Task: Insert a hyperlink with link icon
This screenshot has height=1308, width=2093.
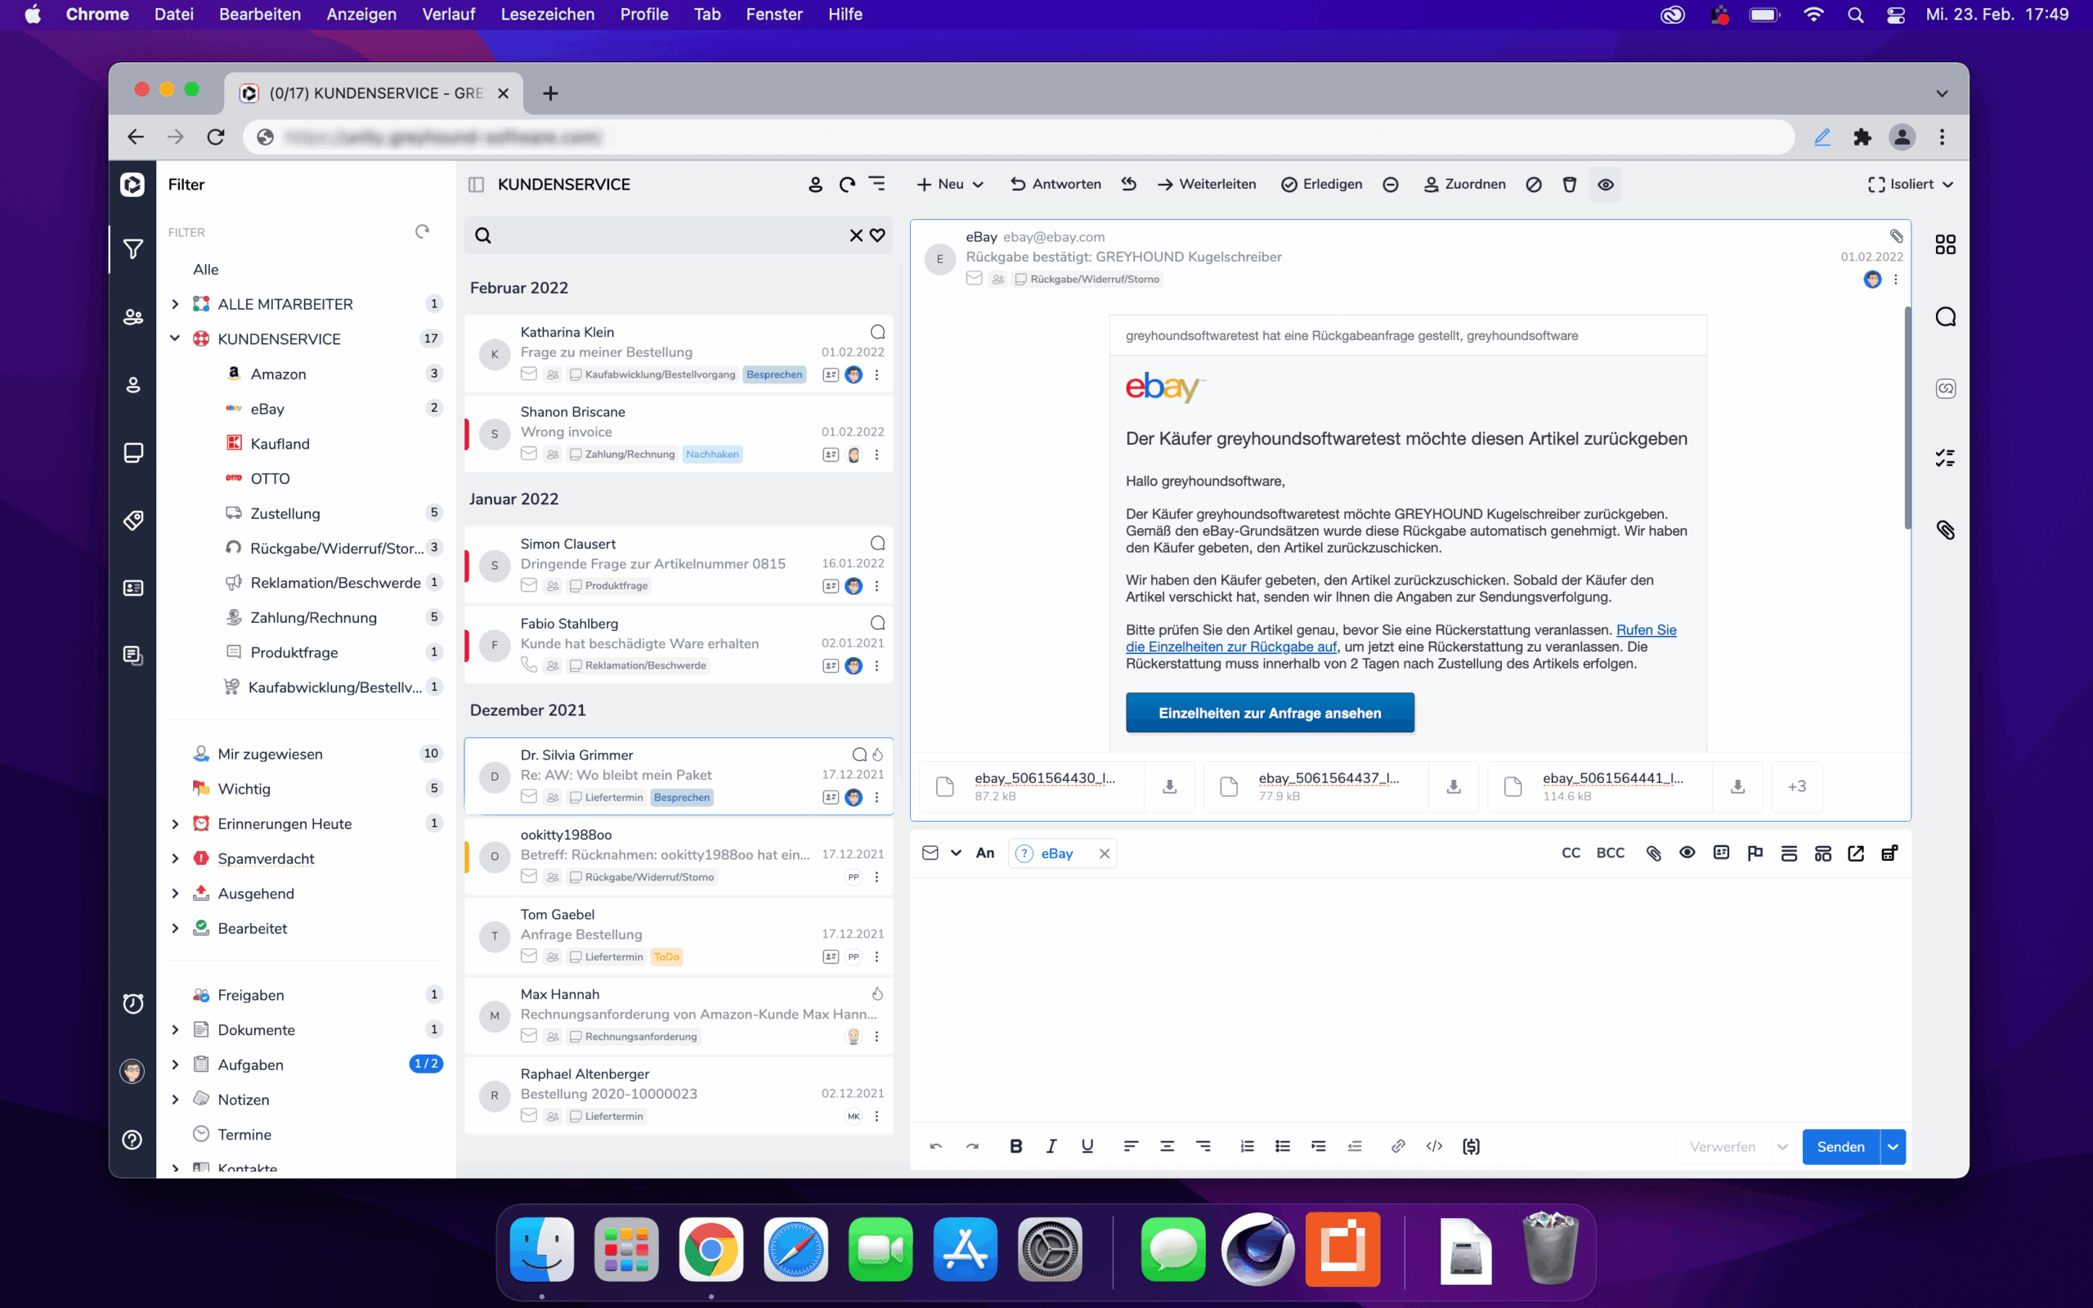Action: pos(1397,1146)
